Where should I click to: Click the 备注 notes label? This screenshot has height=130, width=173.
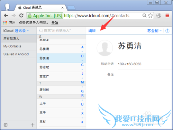110,74
